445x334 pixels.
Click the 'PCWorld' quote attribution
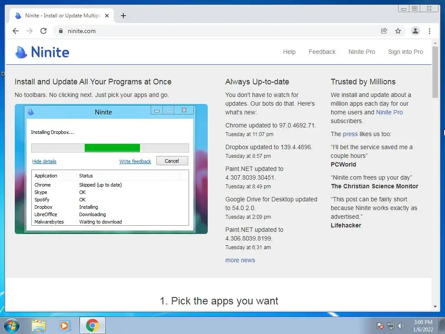click(x=343, y=164)
